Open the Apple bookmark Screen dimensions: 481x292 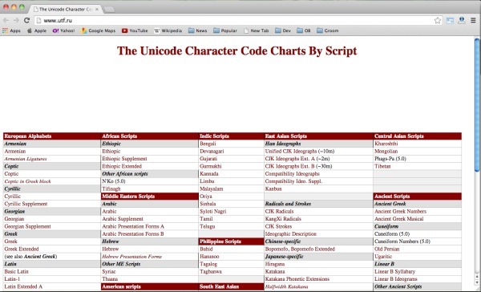37,30
